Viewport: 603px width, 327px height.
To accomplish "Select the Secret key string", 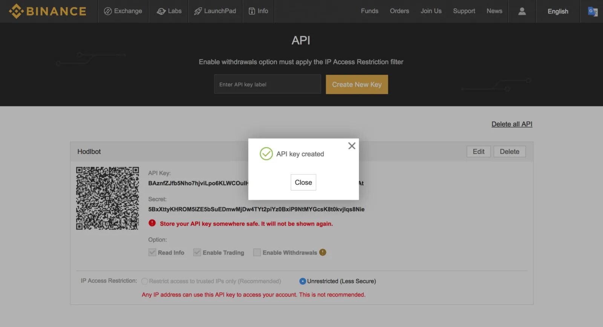I will tap(256, 209).
